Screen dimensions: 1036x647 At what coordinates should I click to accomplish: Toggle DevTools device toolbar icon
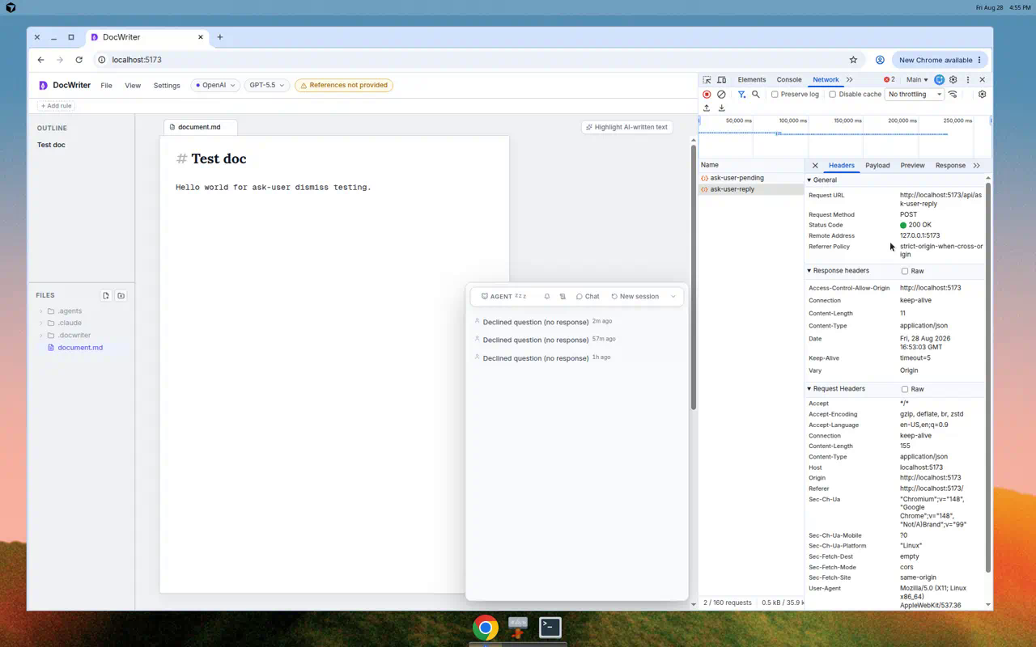pos(722,80)
